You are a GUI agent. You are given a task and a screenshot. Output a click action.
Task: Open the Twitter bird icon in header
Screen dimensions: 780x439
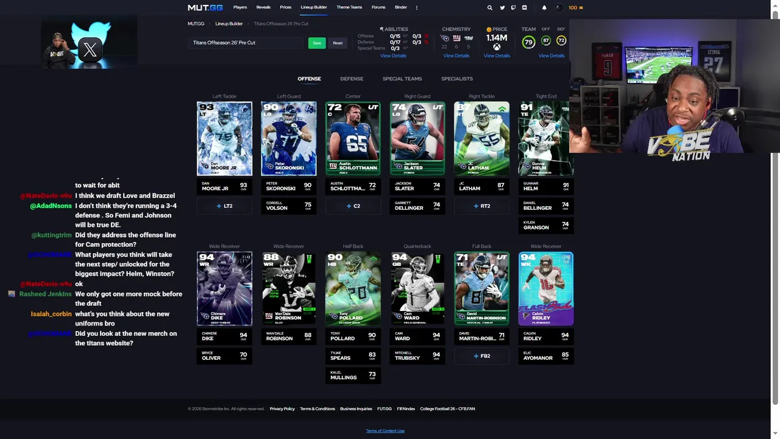[x=502, y=8]
